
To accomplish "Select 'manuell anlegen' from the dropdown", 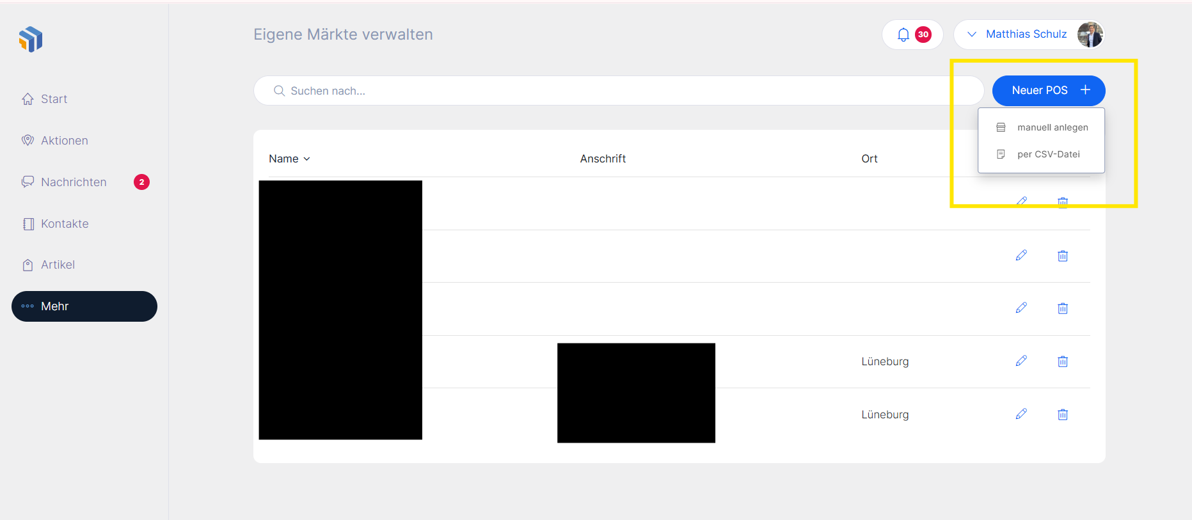I will tap(1052, 127).
